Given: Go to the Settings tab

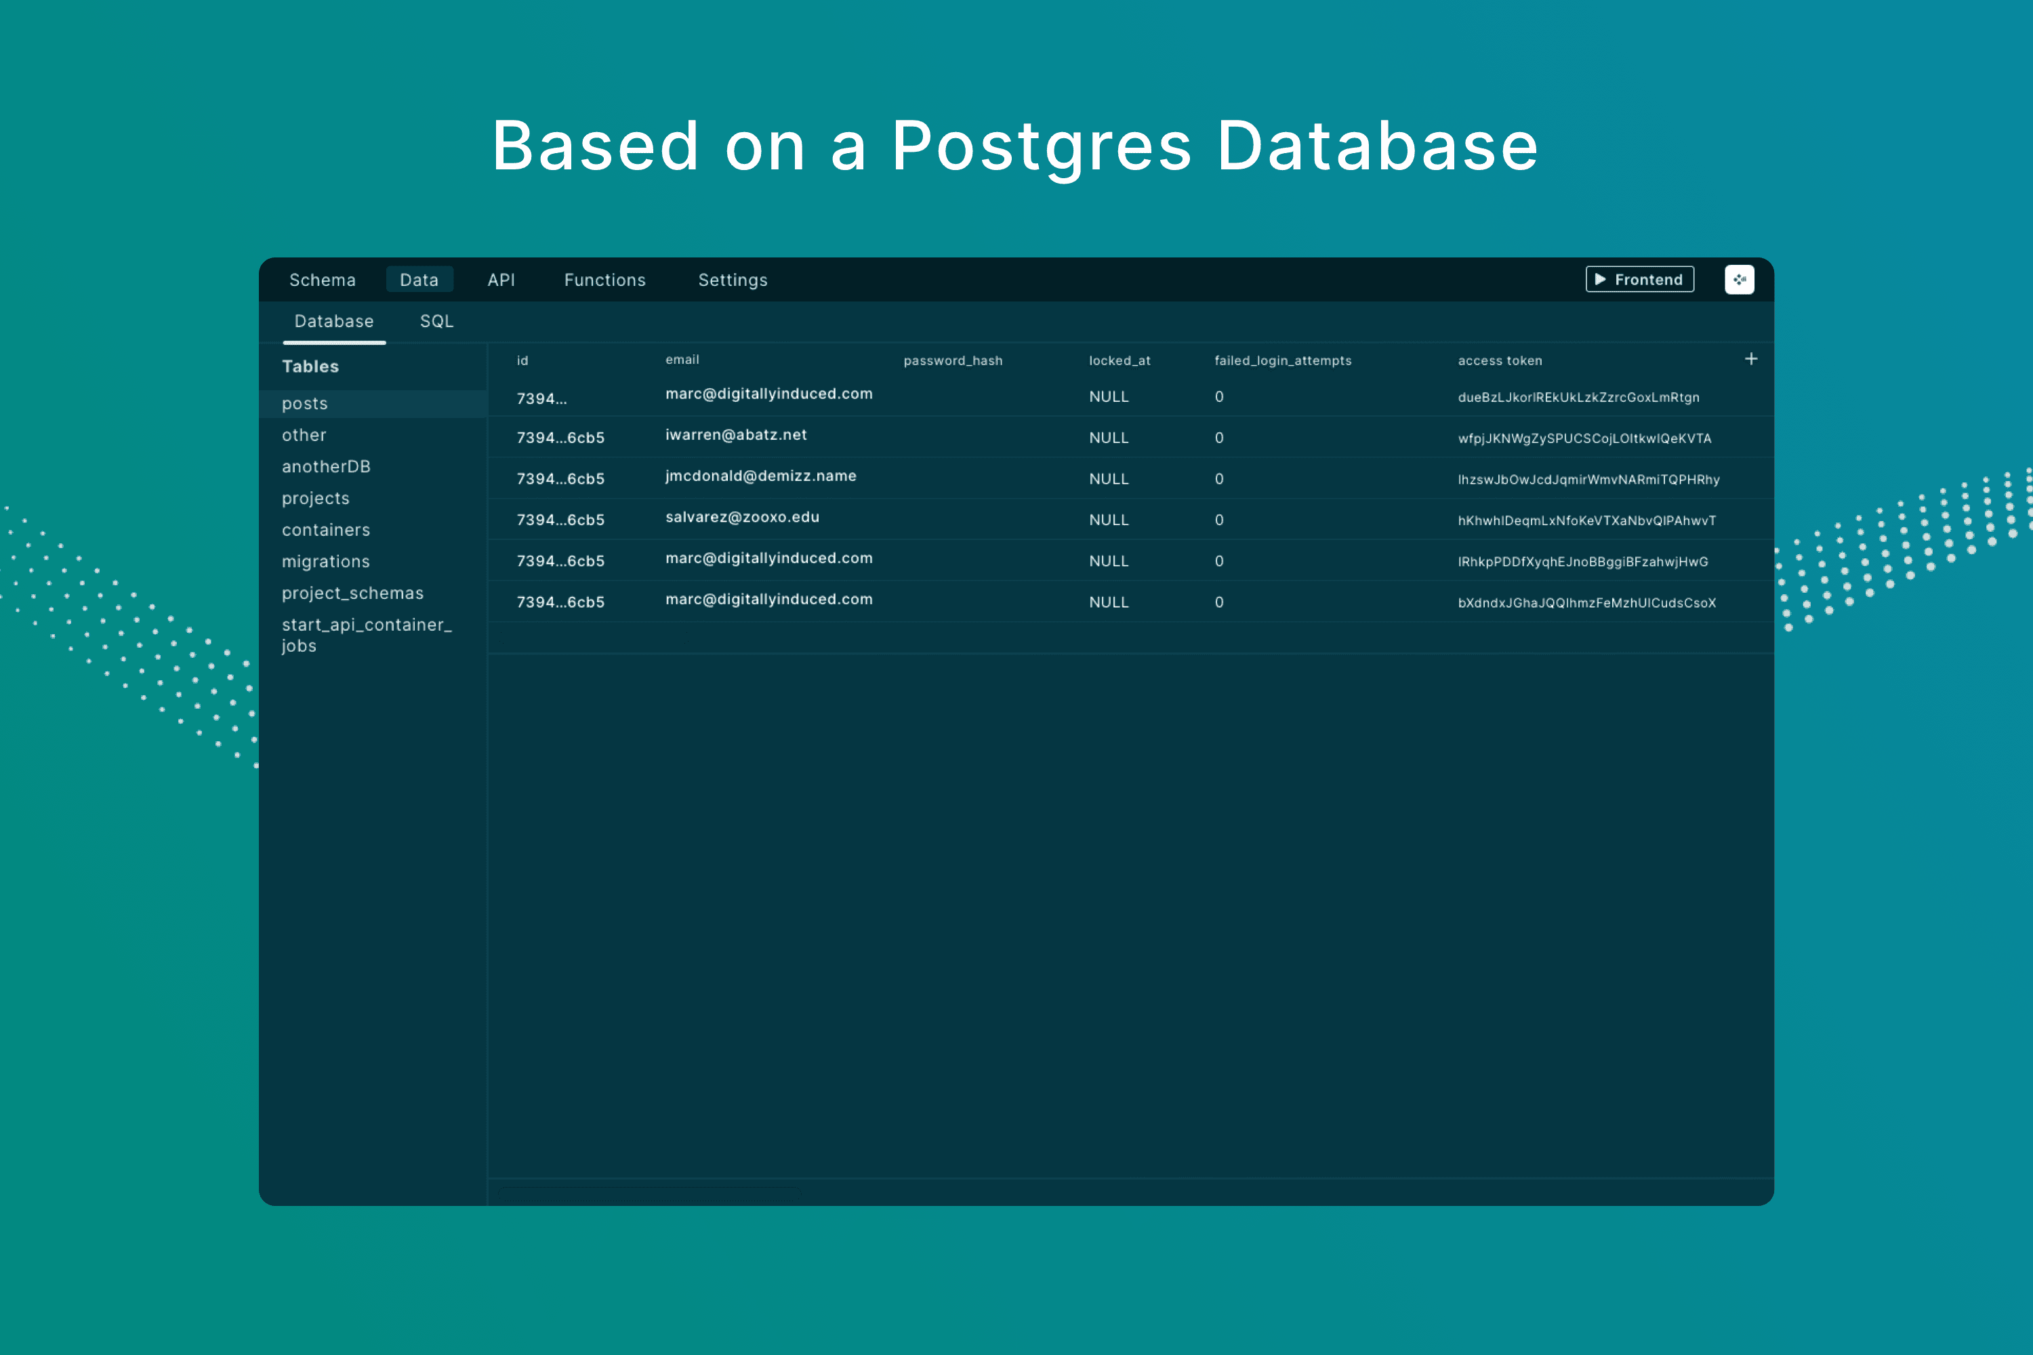Looking at the screenshot, I should [x=732, y=280].
